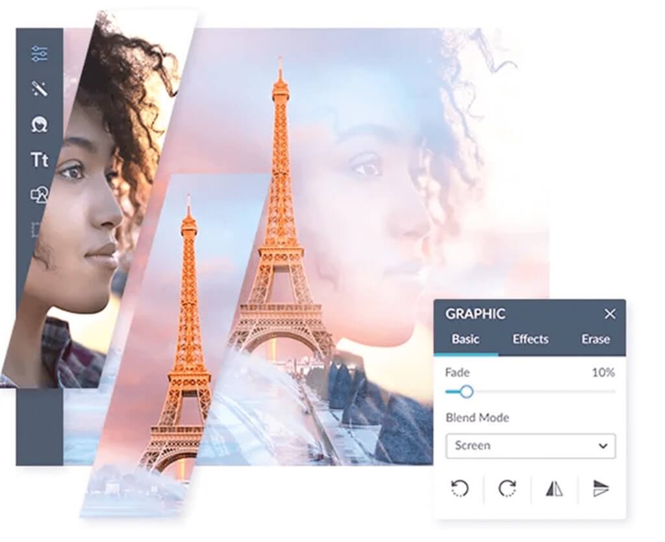Close the Graphic panel
The height and width of the screenshot is (542, 665).
(610, 314)
